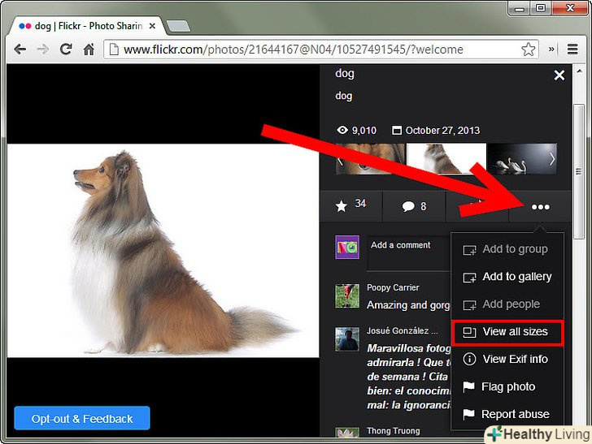592x444 pixels.
Task: Toggle the three-dots more actions menu
Action: tap(540, 207)
